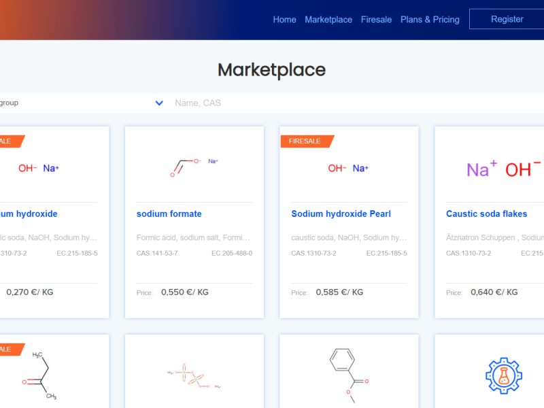Click the butanone ketone structure image

(x=39, y=375)
